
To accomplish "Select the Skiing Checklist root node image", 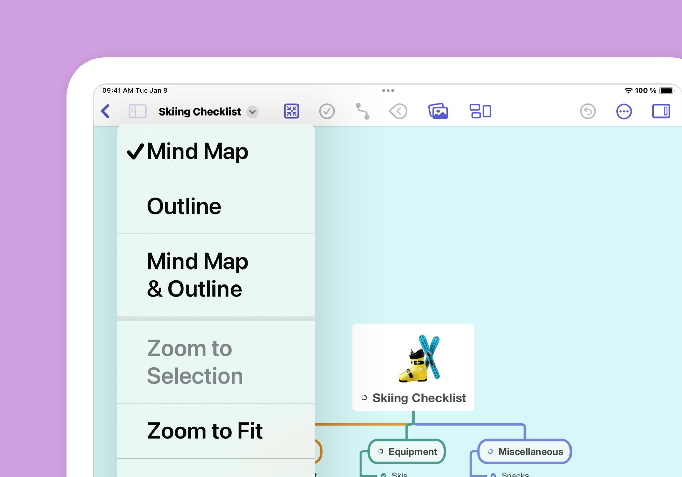I will coord(419,358).
